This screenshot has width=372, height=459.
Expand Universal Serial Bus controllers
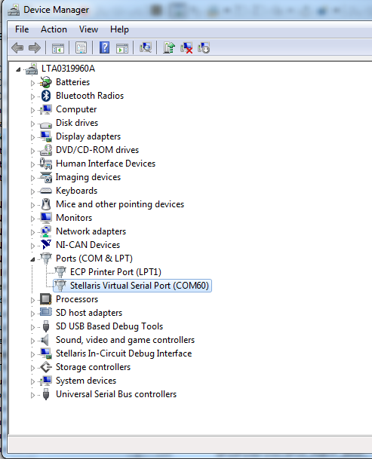32,395
